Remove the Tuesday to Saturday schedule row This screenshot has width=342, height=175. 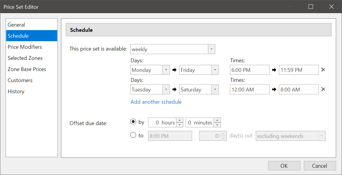(x=323, y=89)
